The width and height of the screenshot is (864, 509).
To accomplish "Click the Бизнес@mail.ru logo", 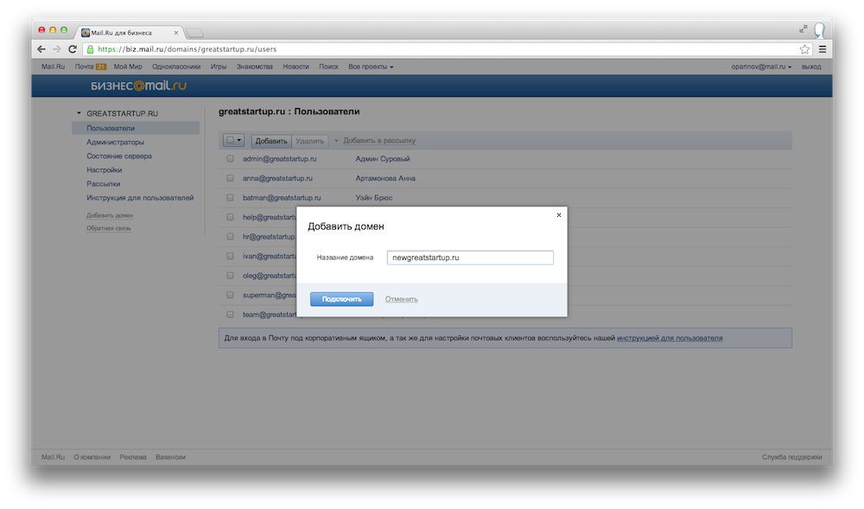I will (x=138, y=86).
